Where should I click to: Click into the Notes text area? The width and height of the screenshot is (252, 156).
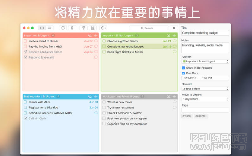pos(205,48)
